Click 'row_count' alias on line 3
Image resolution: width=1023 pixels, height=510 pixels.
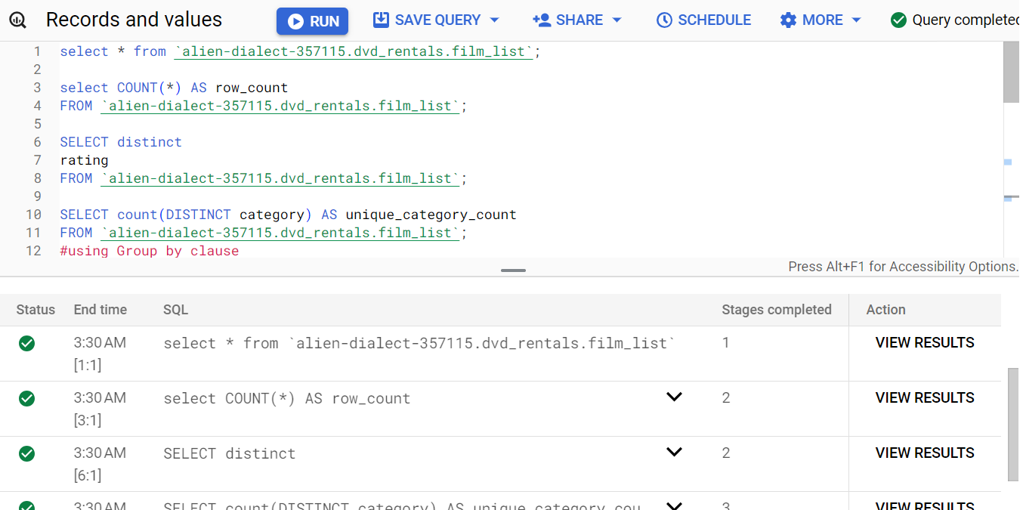(252, 88)
